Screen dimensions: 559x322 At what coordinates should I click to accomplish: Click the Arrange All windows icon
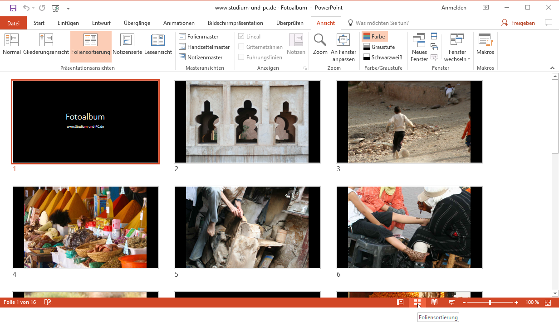tap(434, 36)
